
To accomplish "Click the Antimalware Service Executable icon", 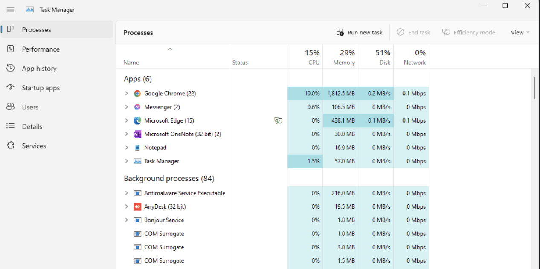I will click(x=137, y=193).
